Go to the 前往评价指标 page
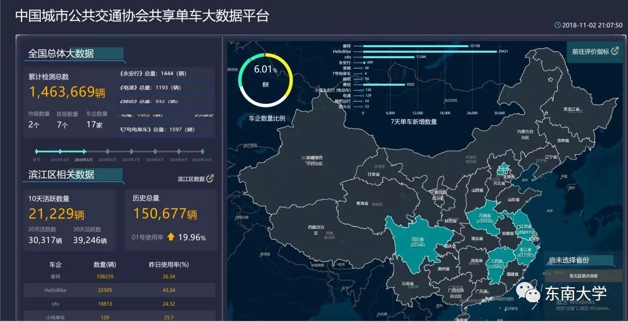 (x=595, y=52)
